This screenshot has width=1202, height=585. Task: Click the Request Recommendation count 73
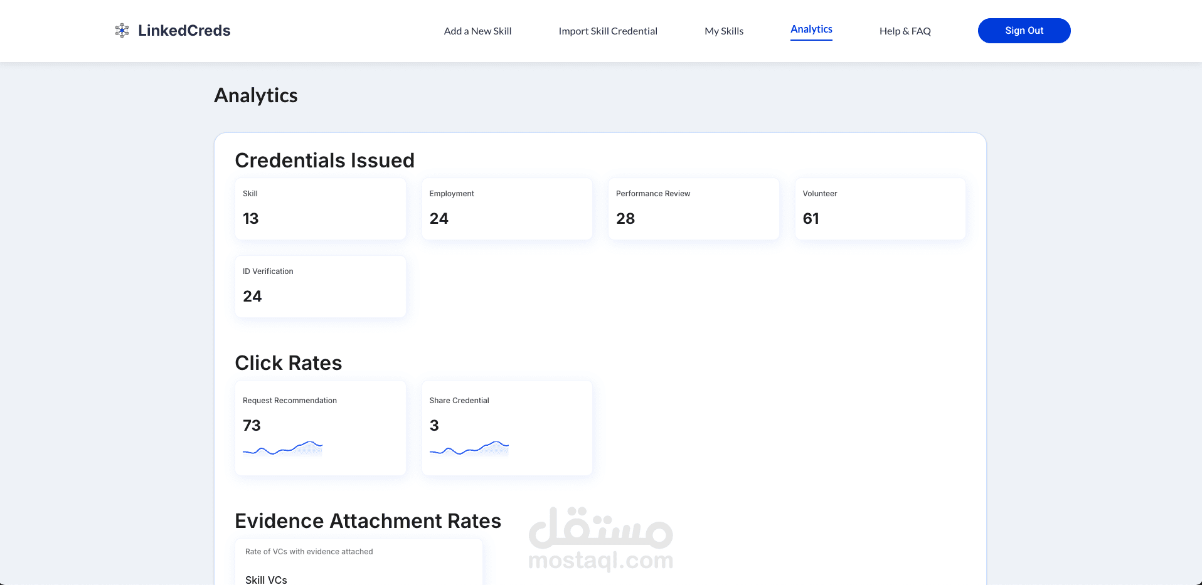click(252, 426)
